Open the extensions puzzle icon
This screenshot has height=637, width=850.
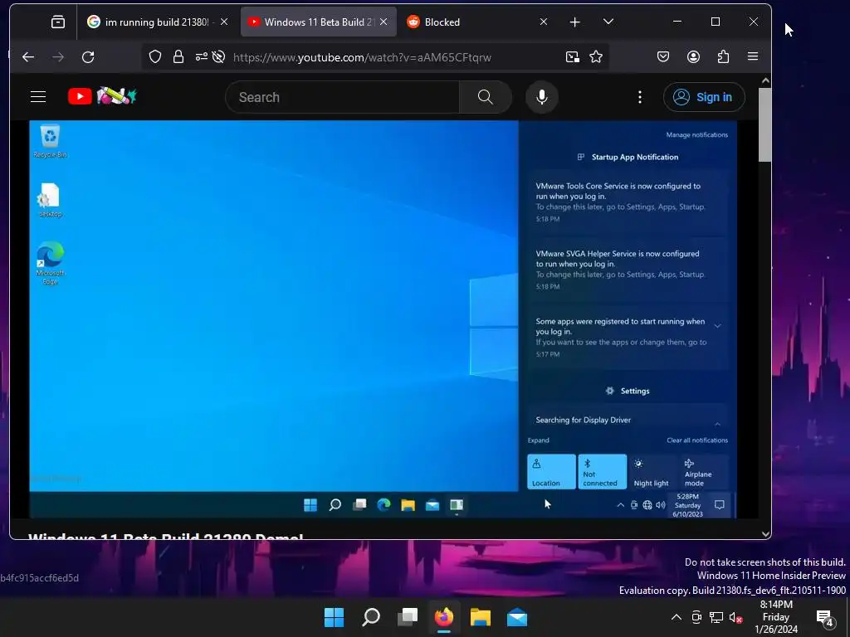723,57
